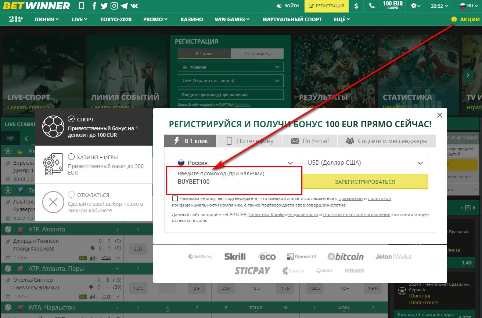Close the registration modal

[x=440, y=115]
